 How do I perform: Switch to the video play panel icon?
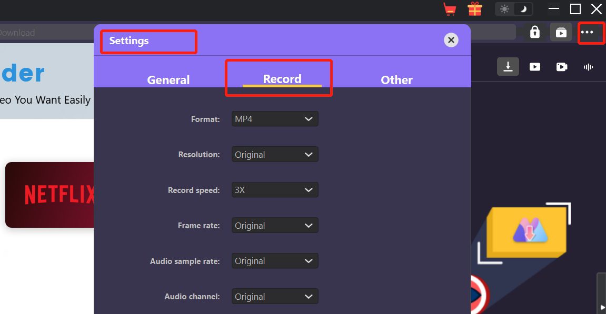click(x=535, y=67)
